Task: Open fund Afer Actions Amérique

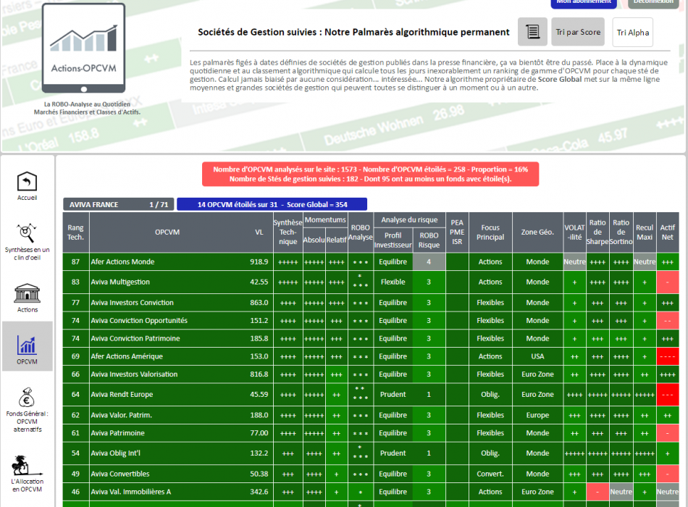Action: [x=127, y=356]
